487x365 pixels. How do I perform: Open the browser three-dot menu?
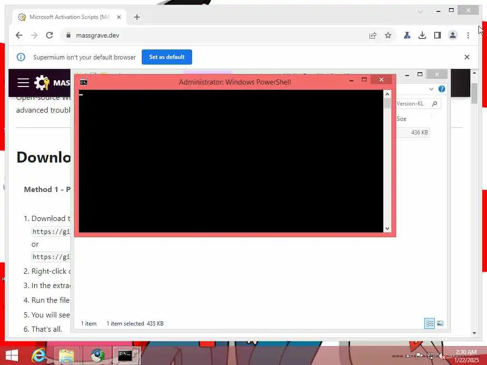tap(468, 35)
